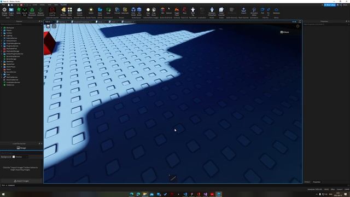Select SoundService in Explorer
350x197 pixels.
[11, 72]
